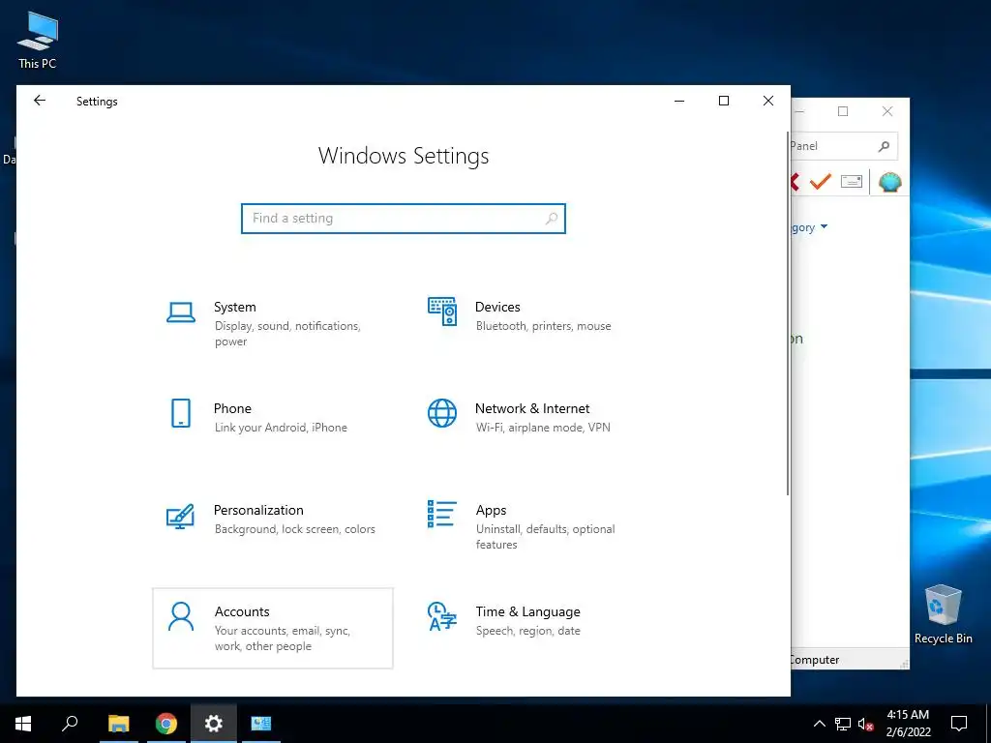
Task: Open the Apps list icon
Action: 441,514
